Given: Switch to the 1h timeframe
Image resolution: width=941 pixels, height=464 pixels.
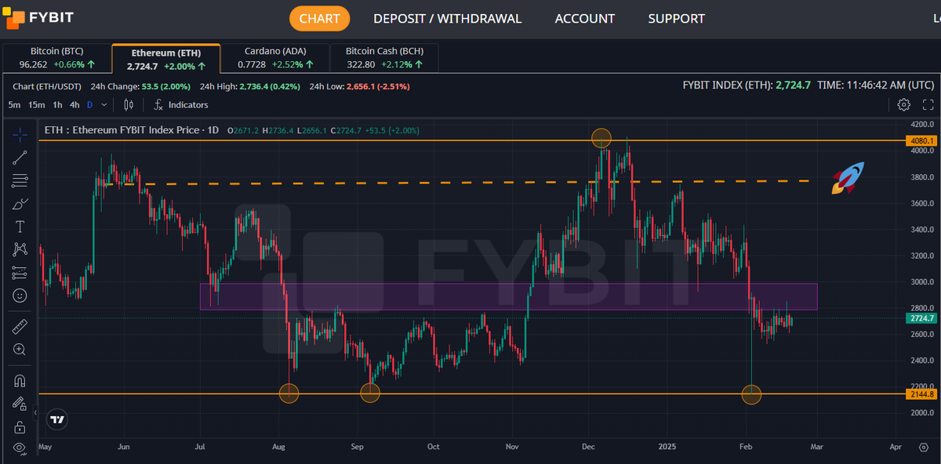Looking at the screenshot, I should point(57,104).
